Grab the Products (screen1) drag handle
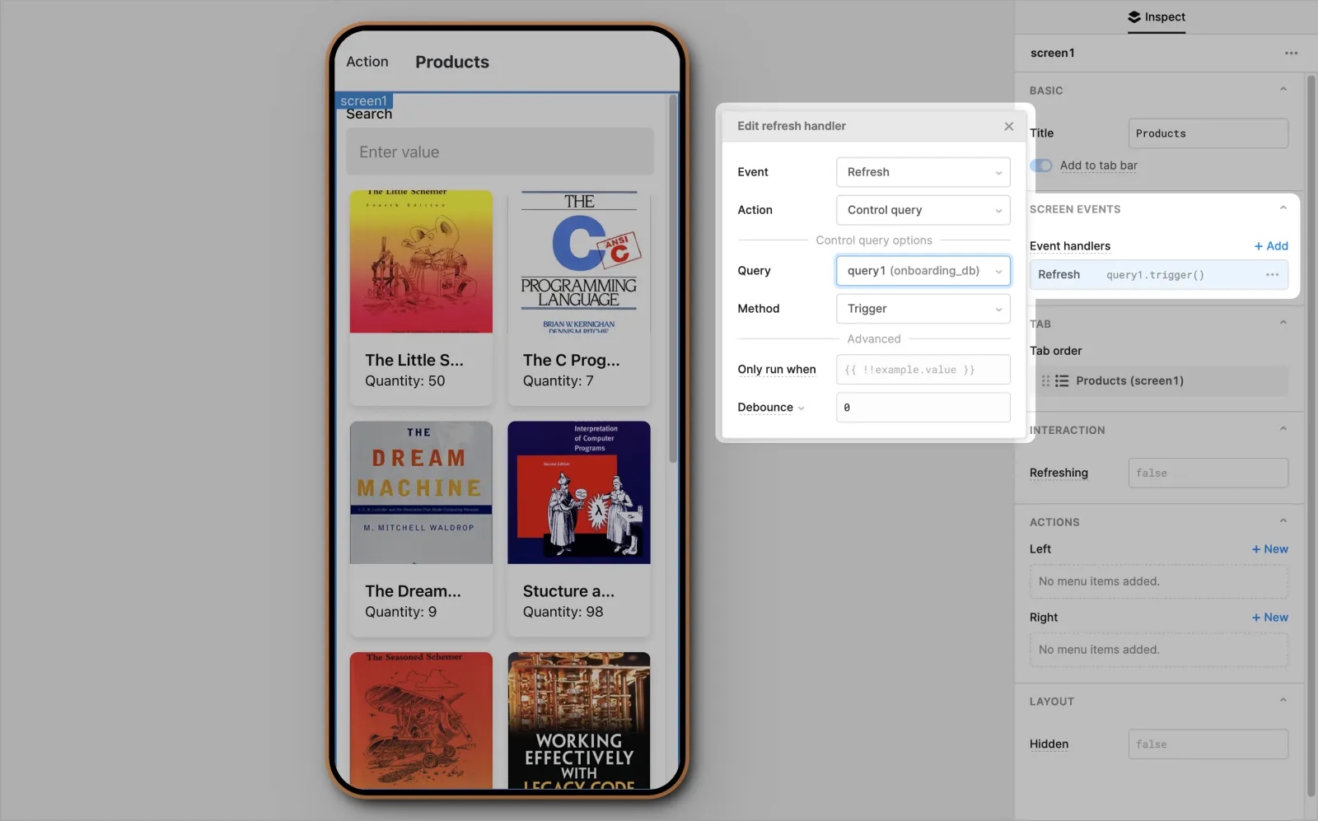The height and width of the screenshot is (821, 1318). 1045,381
